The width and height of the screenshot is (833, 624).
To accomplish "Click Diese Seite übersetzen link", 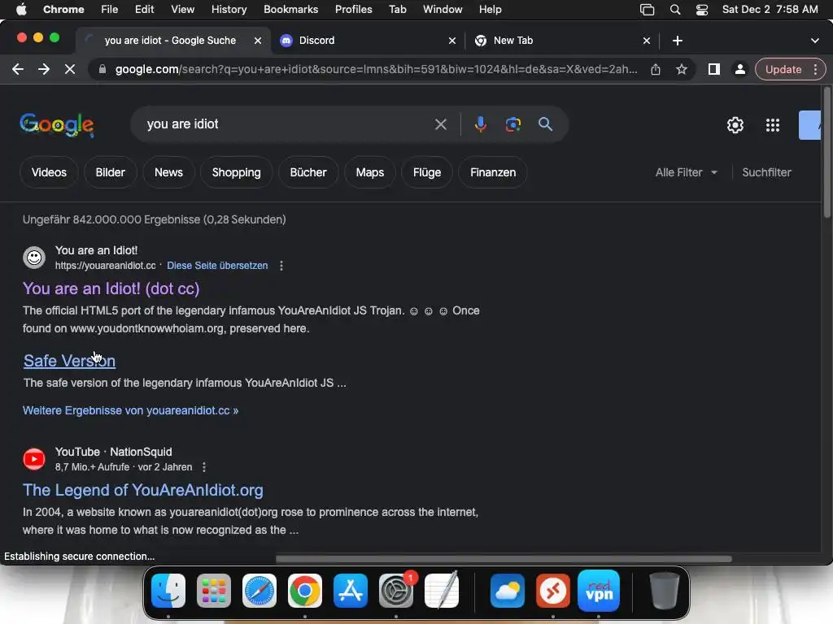I will point(217,266).
